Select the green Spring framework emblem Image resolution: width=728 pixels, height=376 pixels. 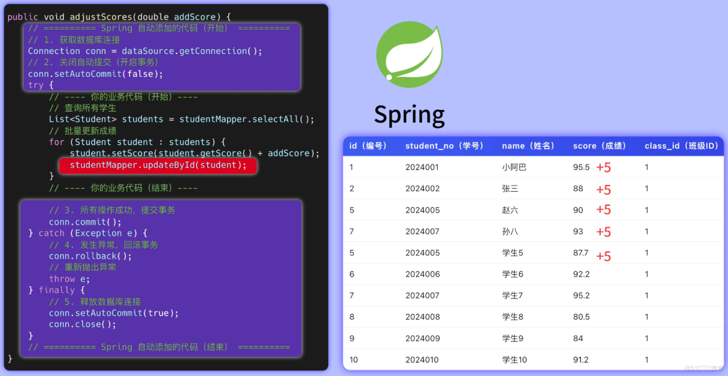[x=410, y=53]
